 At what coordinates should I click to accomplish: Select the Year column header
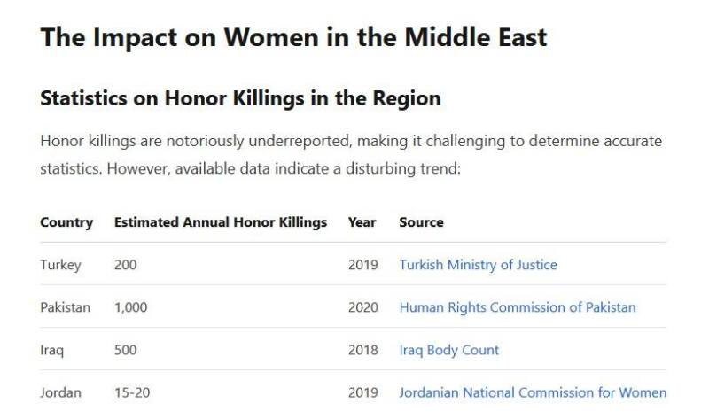point(362,222)
